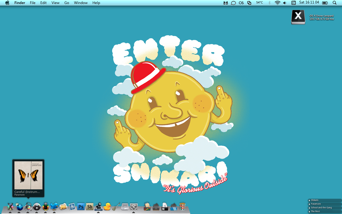Click the Sat 16 11 04 clock

(309, 2)
